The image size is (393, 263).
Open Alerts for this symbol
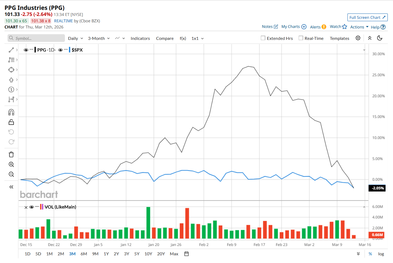(318, 27)
